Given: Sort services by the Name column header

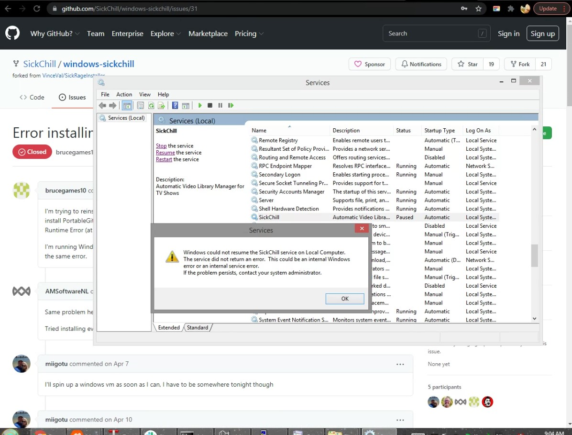Looking at the screenshot, I should (258, 130).
